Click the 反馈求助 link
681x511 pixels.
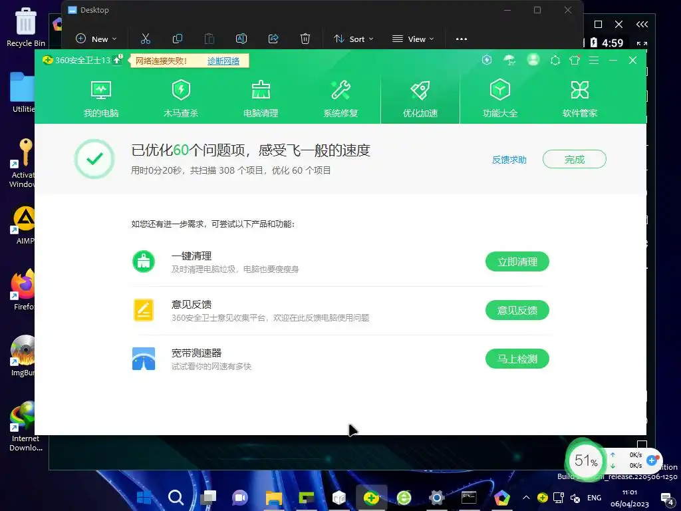point(509,160)
